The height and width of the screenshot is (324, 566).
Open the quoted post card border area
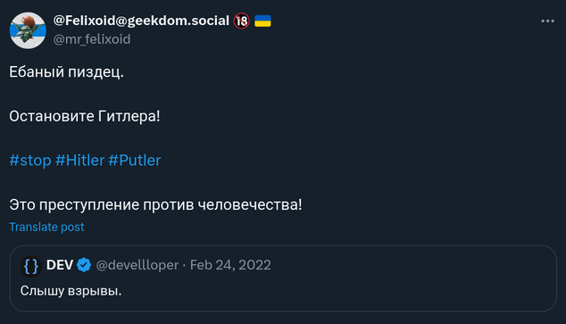click(x=283, y=278)
